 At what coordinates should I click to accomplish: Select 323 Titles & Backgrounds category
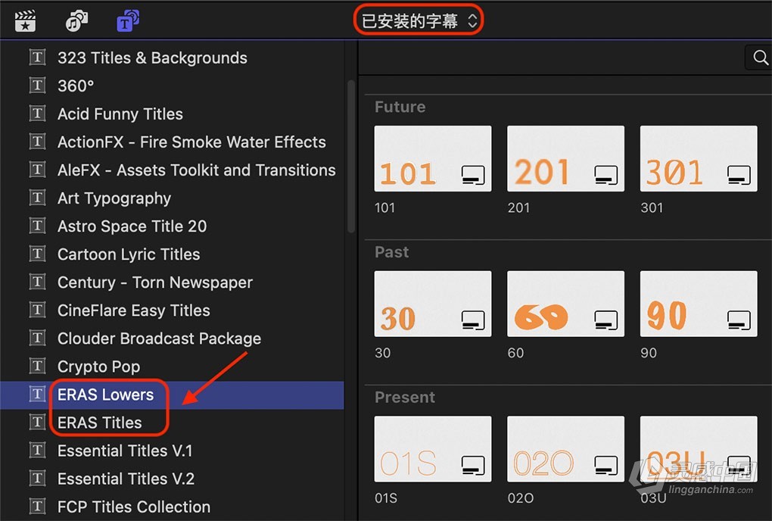(173, 58)
